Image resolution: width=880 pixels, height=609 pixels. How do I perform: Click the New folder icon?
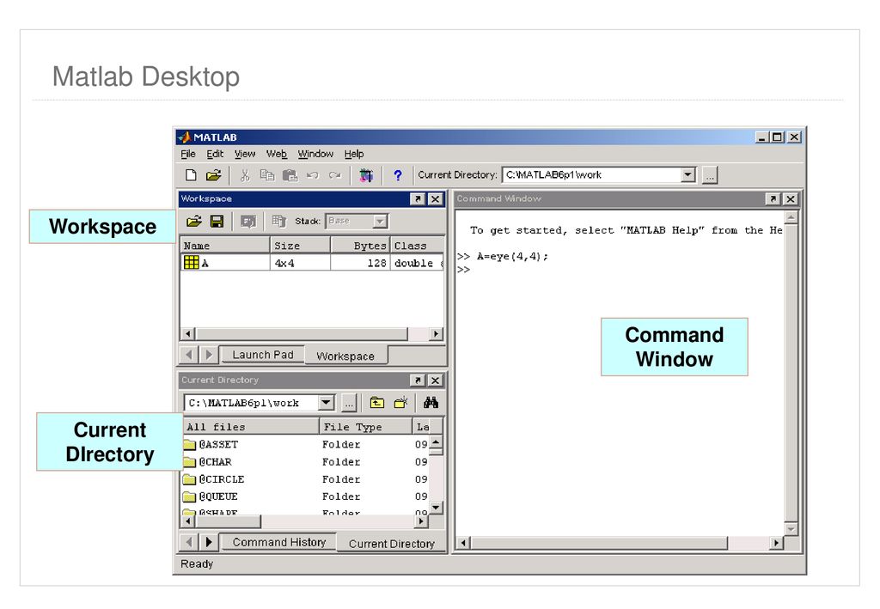[400, 403]
